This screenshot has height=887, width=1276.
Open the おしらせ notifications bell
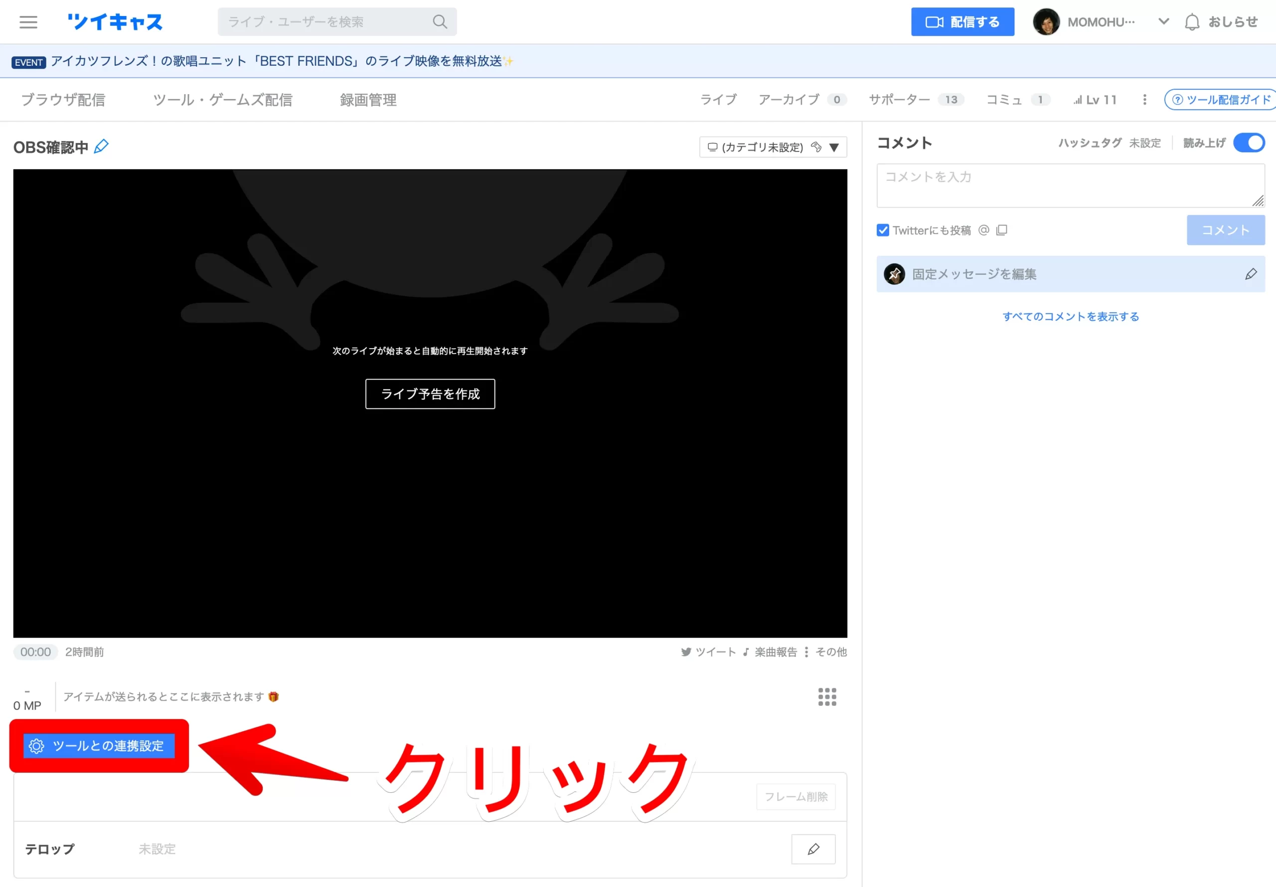[x=1192, y=22]
